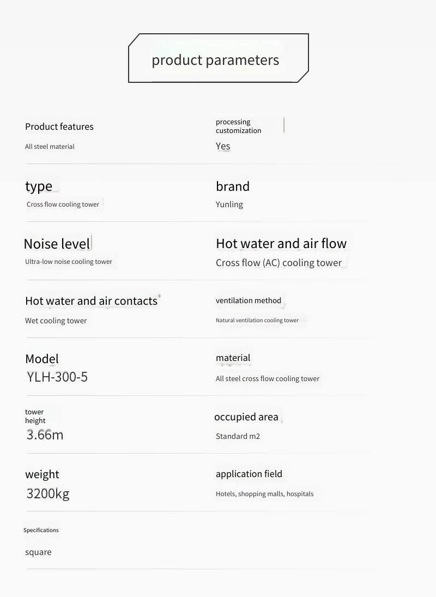This screenshot has height=597, width=436.
Task: Select the "All steel material" value text
Action: tap(50, 147)
